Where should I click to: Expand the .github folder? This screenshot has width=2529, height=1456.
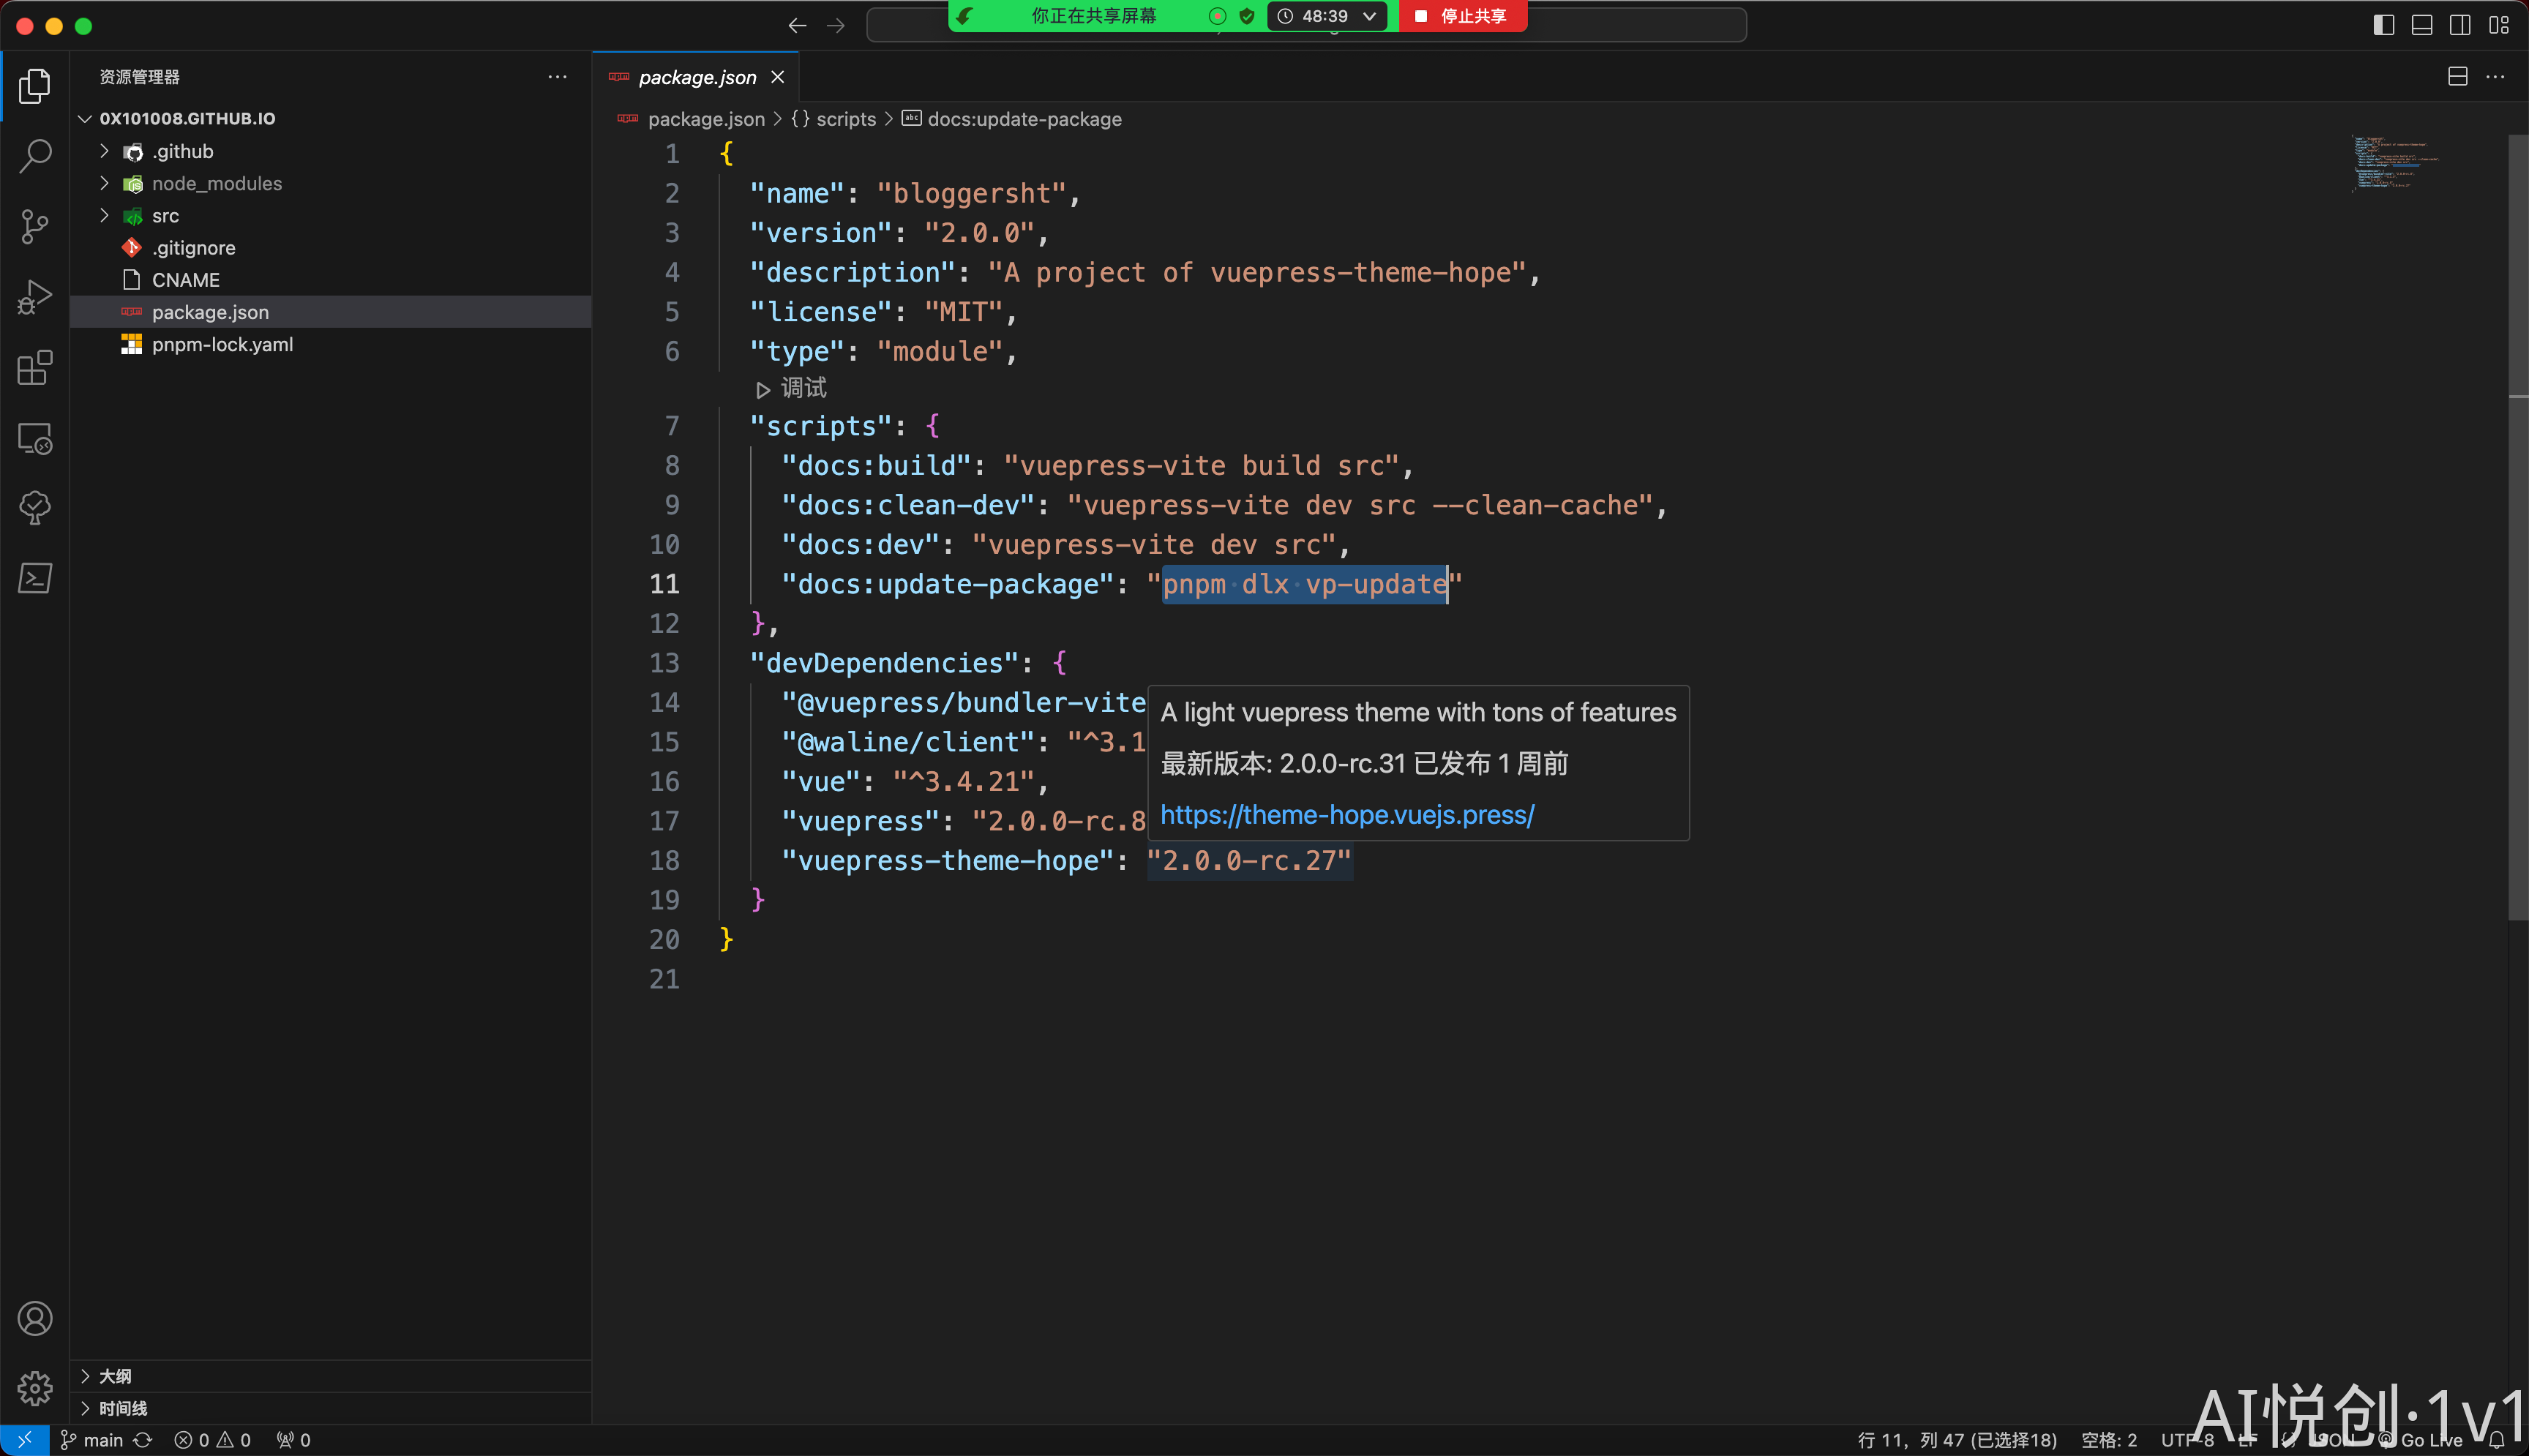pos(183,151)
